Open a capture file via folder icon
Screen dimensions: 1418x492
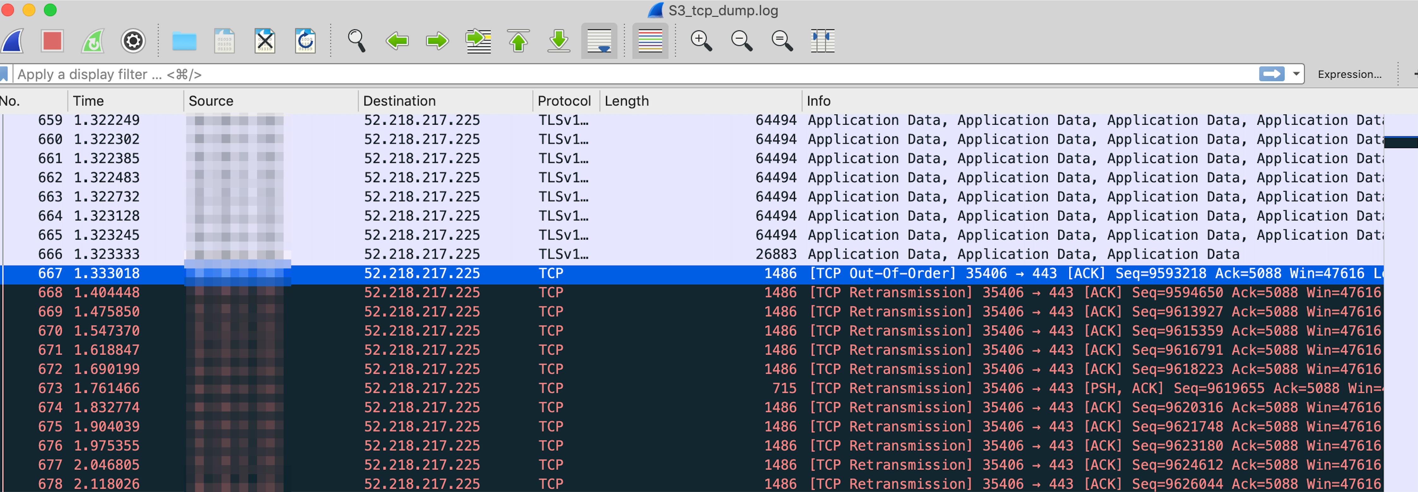(x=184, y=41)
